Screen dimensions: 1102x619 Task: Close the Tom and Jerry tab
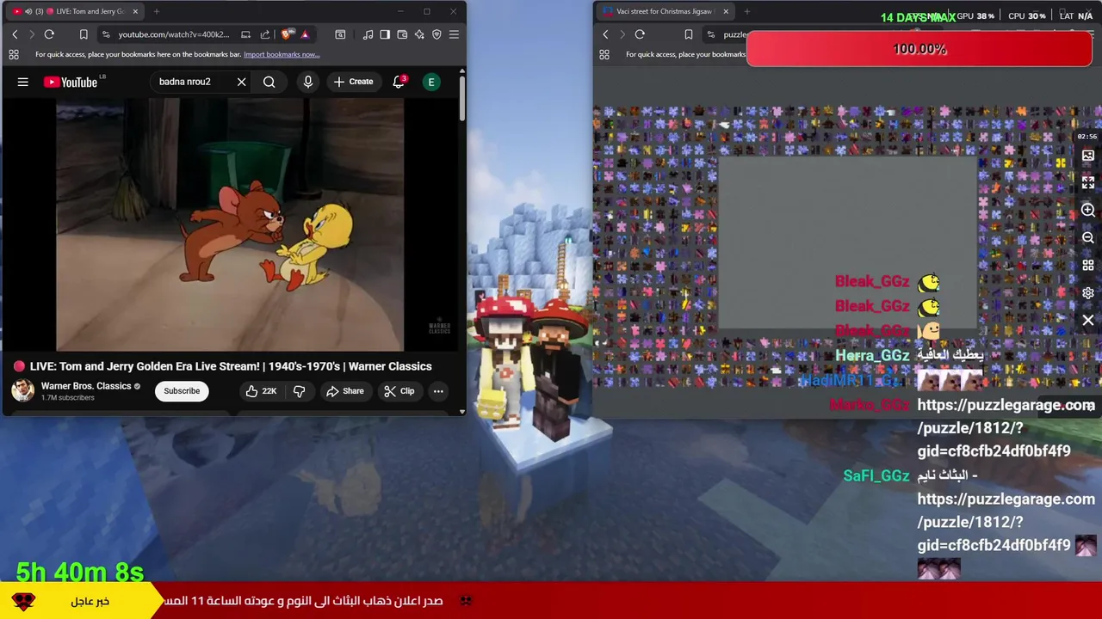tap(135, 11)
